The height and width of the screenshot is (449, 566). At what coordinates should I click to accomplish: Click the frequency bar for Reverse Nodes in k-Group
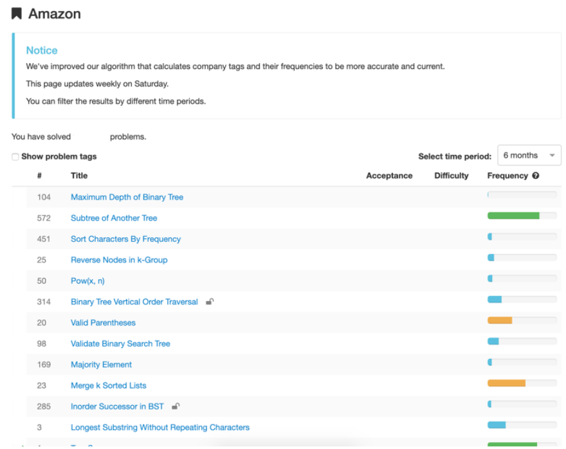pos(522,257)
